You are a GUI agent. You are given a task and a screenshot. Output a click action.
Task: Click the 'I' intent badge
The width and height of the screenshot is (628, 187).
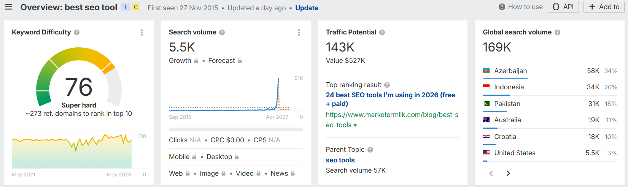click(x=125, y=7)
